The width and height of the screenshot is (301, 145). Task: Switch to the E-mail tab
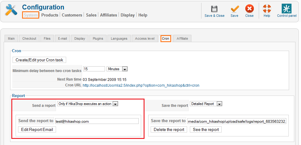[62, 38]
